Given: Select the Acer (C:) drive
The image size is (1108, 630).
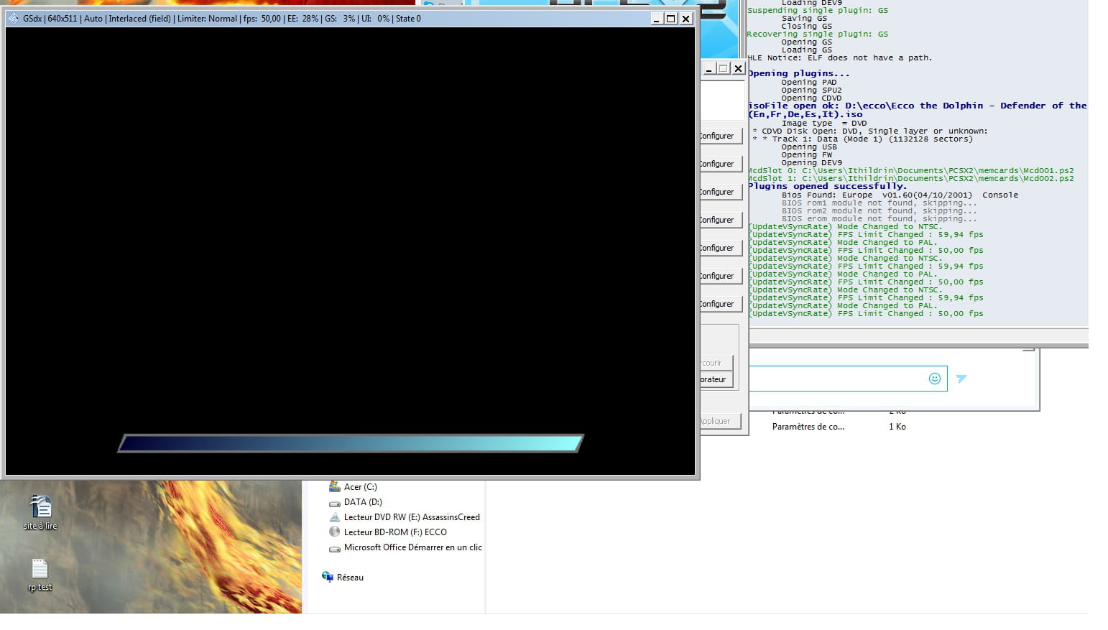Looking at the screenshot, I should coord(359,487).
